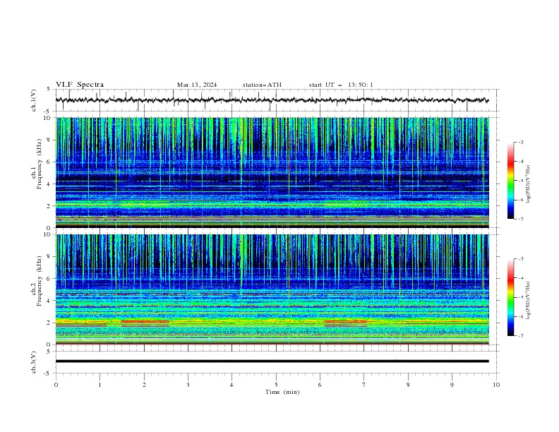Click the "9" time axis tick label
559x432 pixels.
click(452, 385)
